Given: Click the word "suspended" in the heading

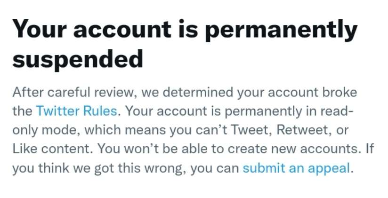Looking at the screenshot, I should pyautogui.click(x=78, y=59).
